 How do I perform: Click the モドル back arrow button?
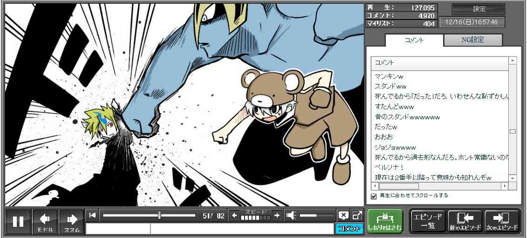click(x=45, y=221)
